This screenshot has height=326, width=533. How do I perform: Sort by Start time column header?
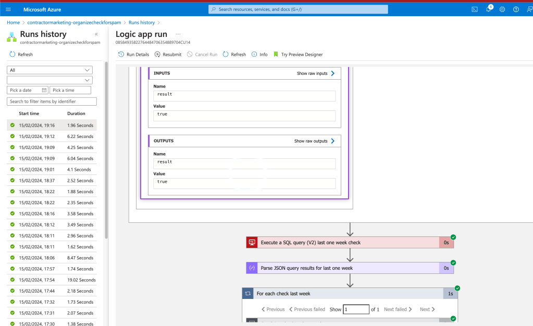tap(29, 114)
